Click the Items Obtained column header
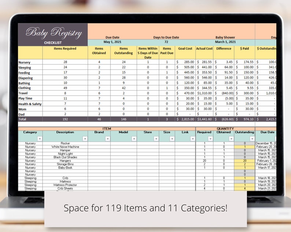291x232 pixels. (99, 53)
